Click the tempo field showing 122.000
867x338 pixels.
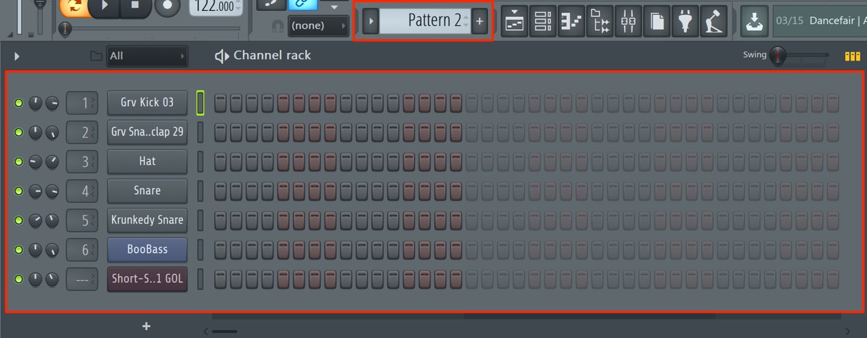[216, 7]
